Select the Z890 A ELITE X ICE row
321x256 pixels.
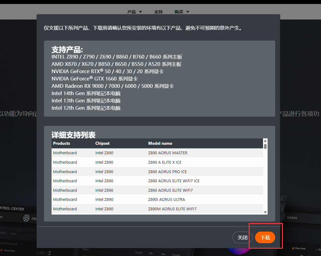pyautogui.click(x=165, y=162)
